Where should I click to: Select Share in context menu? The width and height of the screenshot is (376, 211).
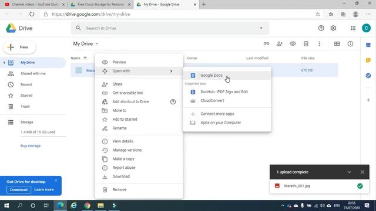[x=139, y=84]
